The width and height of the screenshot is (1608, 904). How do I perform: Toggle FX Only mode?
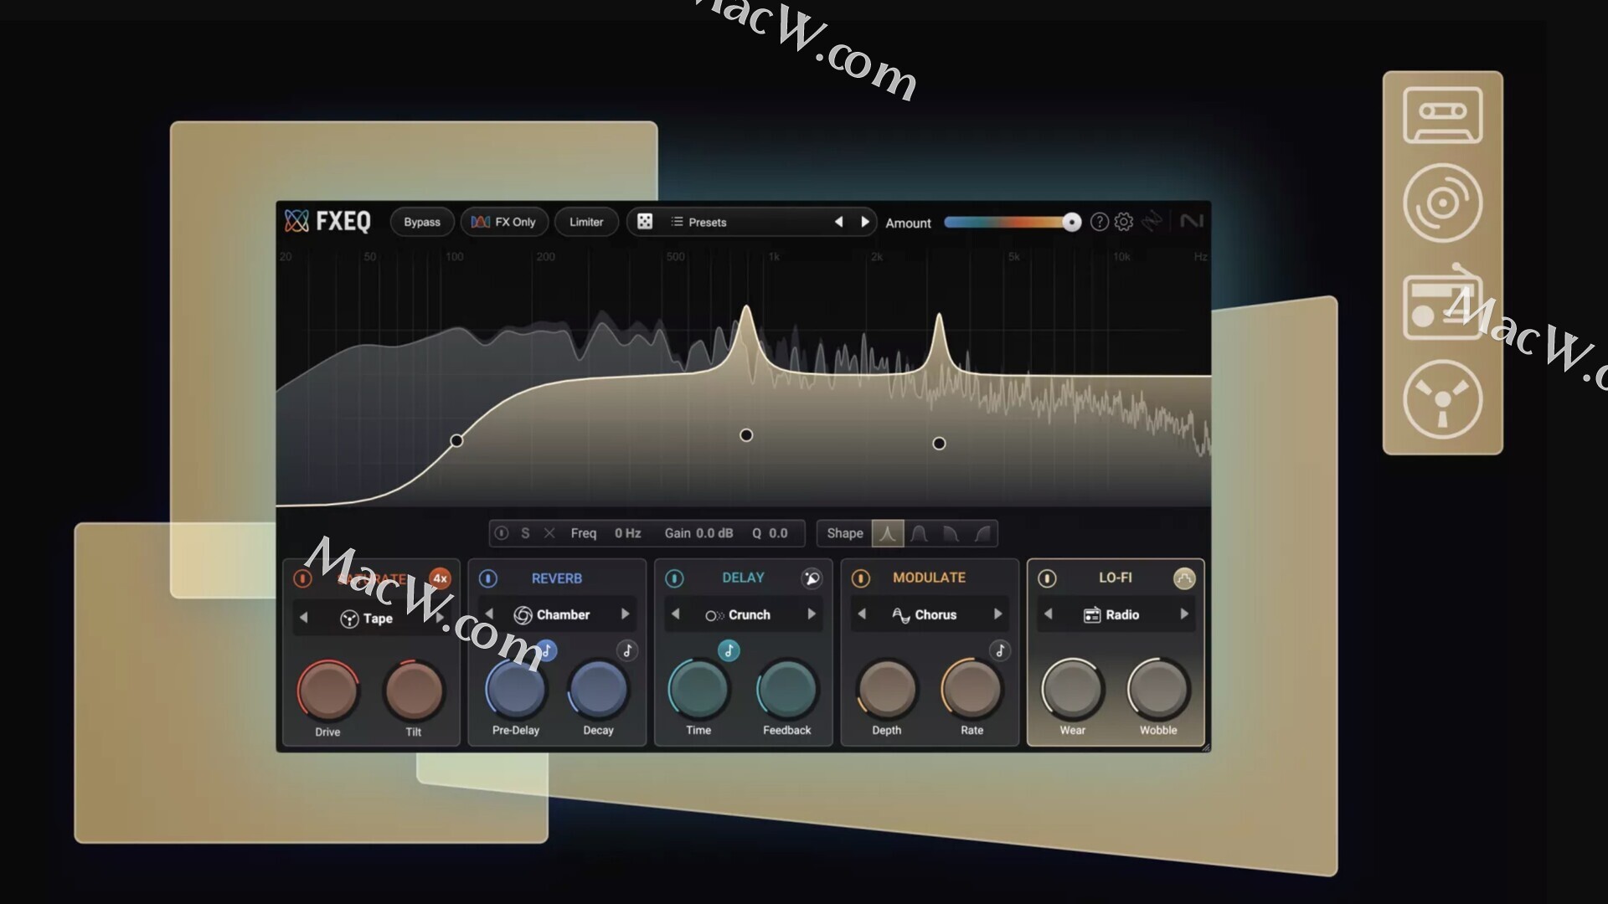point(503,222)
